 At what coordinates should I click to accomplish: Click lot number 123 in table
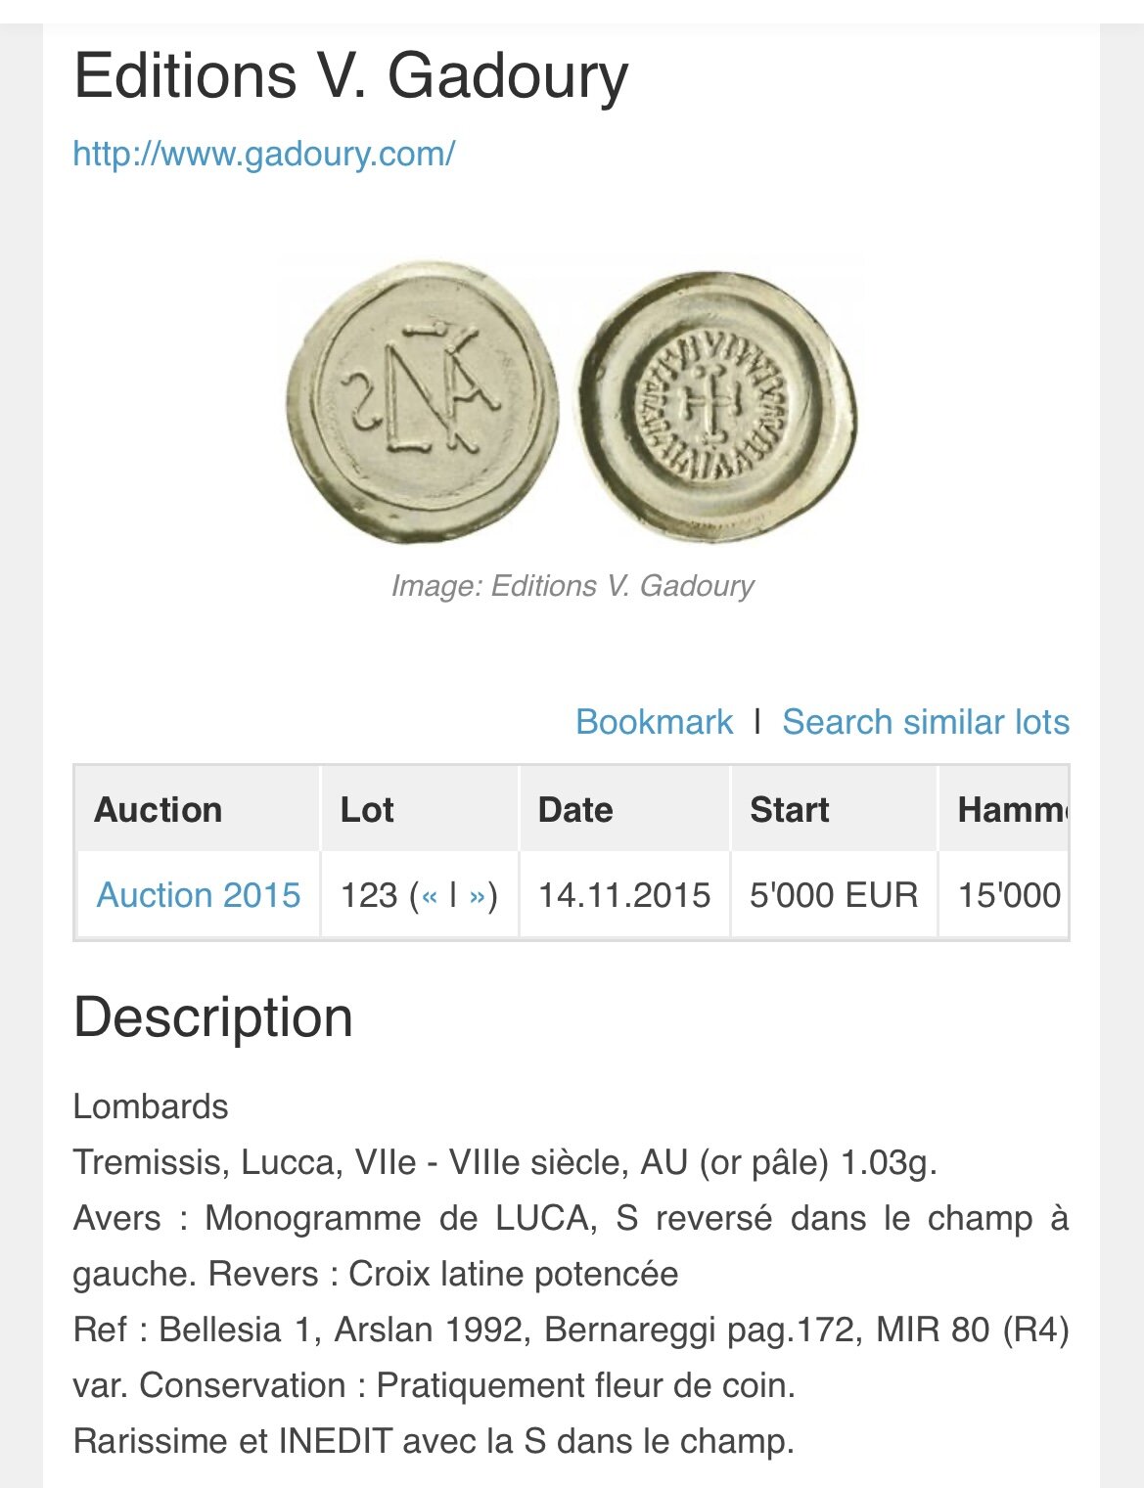point(369,895)
